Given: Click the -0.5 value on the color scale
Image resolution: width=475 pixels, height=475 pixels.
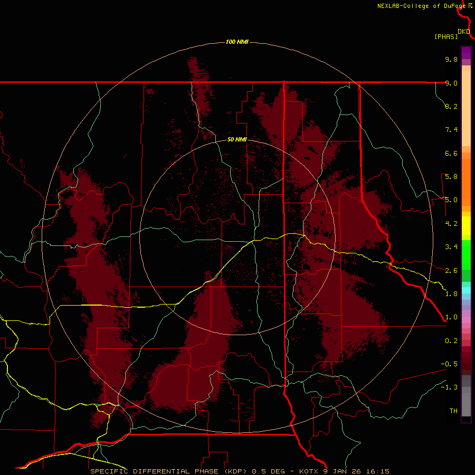Looking at the screenshot, I should 449,364.
